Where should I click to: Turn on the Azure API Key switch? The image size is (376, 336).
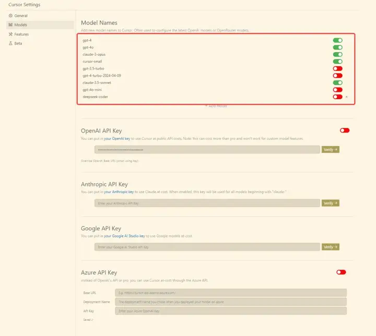341,272
